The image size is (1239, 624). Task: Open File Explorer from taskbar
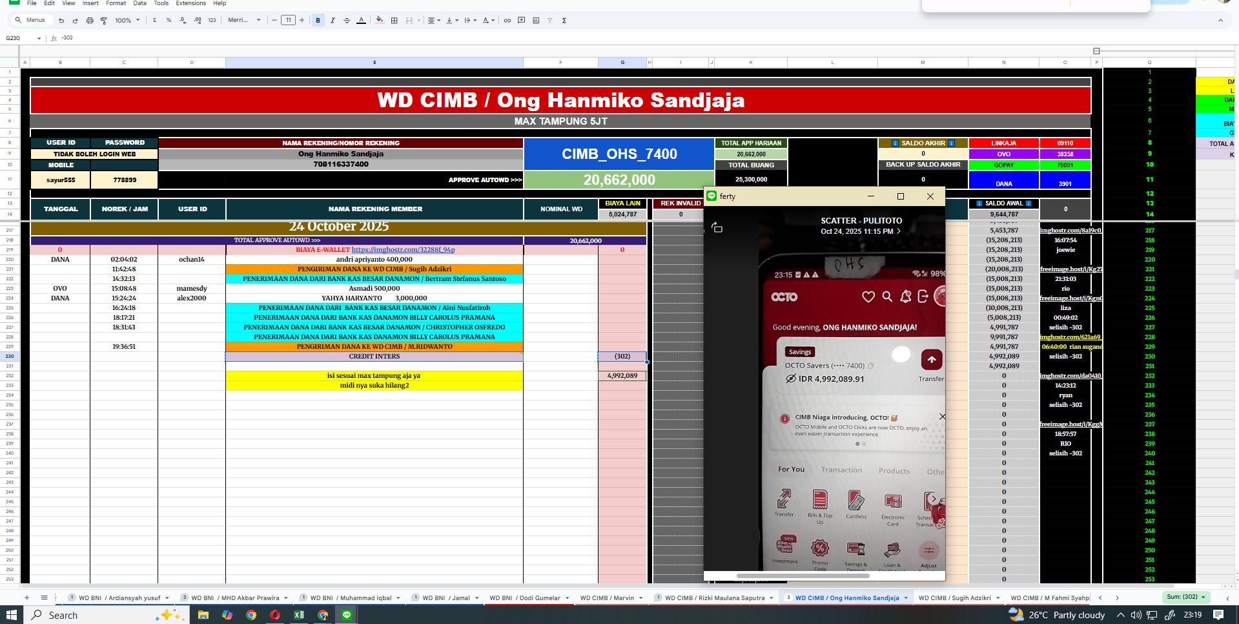click(x=203, y=615)
